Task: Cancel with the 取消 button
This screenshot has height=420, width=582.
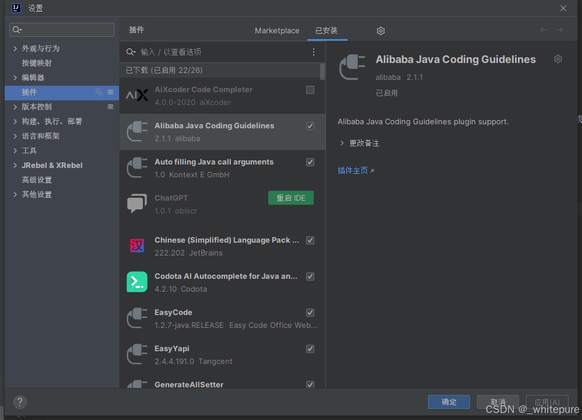Action: 498,402
